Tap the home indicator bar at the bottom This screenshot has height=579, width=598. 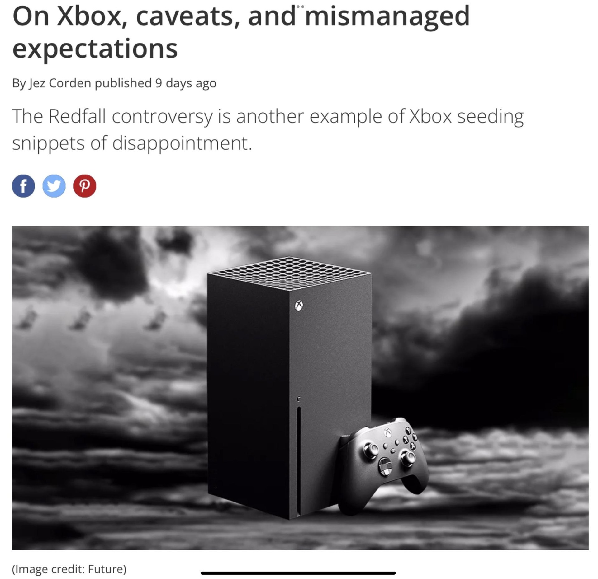pyautogui.click(x=298, y=573)
